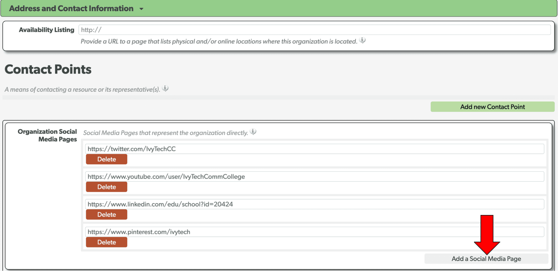Delete the LinkedIn school page entry

[106, 214]
